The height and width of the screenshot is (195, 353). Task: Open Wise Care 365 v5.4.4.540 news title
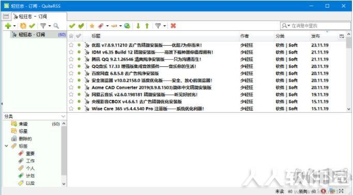[x=148, y=109]
